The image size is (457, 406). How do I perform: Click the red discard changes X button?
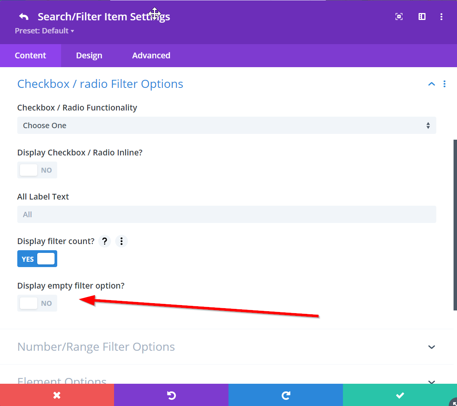[x=57, y=395]
